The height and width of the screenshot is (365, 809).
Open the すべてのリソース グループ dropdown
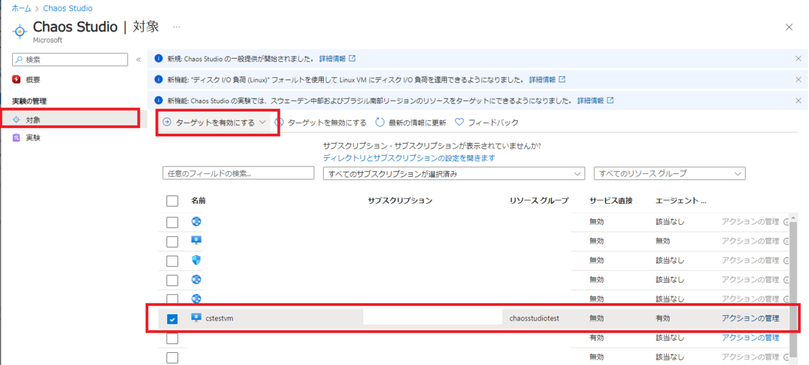click(669, 173)
